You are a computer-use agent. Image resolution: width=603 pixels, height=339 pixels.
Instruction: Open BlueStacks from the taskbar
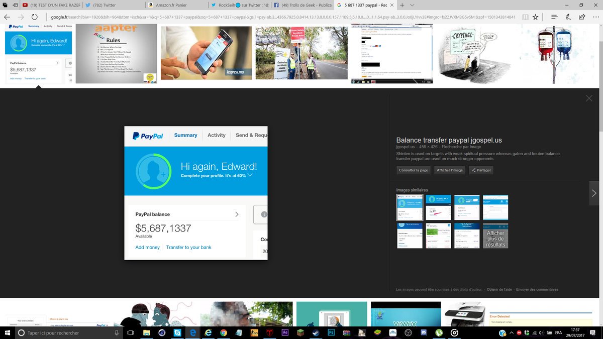pos(378,332)
